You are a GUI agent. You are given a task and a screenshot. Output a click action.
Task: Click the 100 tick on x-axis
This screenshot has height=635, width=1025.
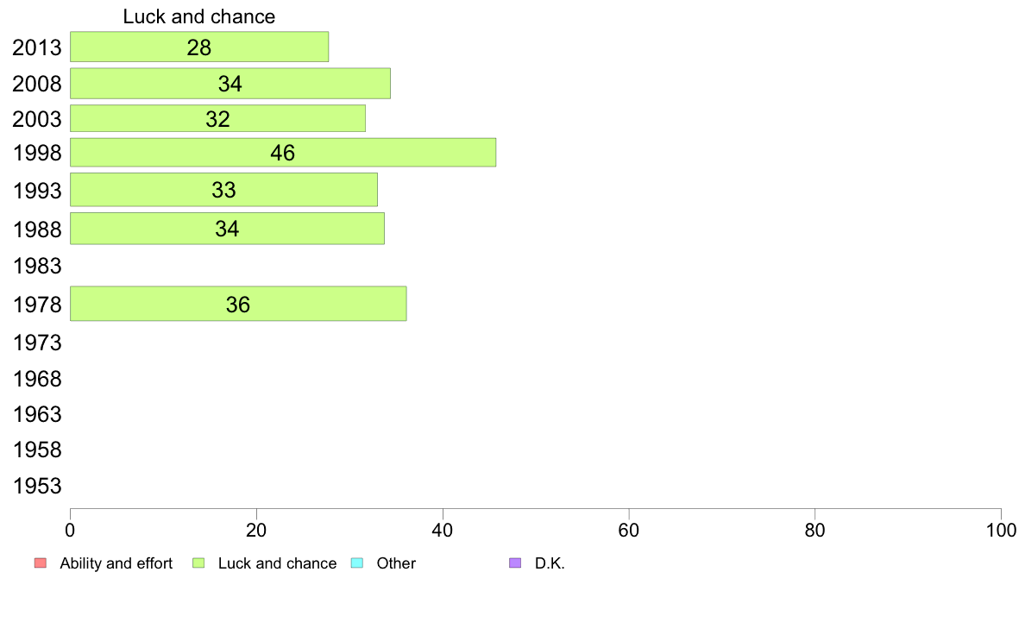pos(1001,531)
